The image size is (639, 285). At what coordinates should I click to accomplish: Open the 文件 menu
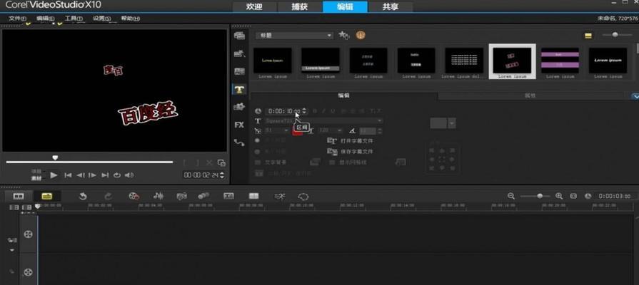point(18,19)
